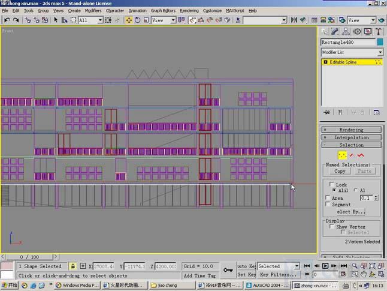The width and height of the screenshot is (387, 291).
Task: Click the Undo arrow icon
Action: pyautogui.click(x=7, y=20)
